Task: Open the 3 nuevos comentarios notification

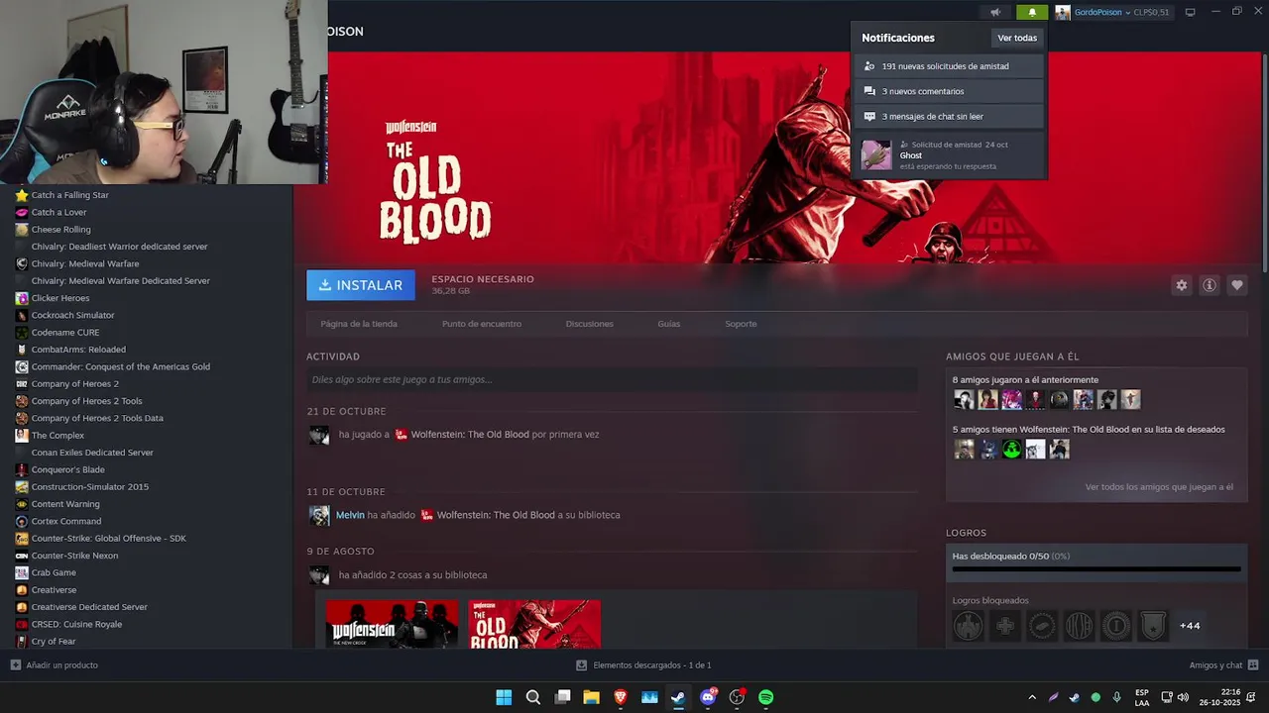Action: pyautogui.click(x=948, y=91)
